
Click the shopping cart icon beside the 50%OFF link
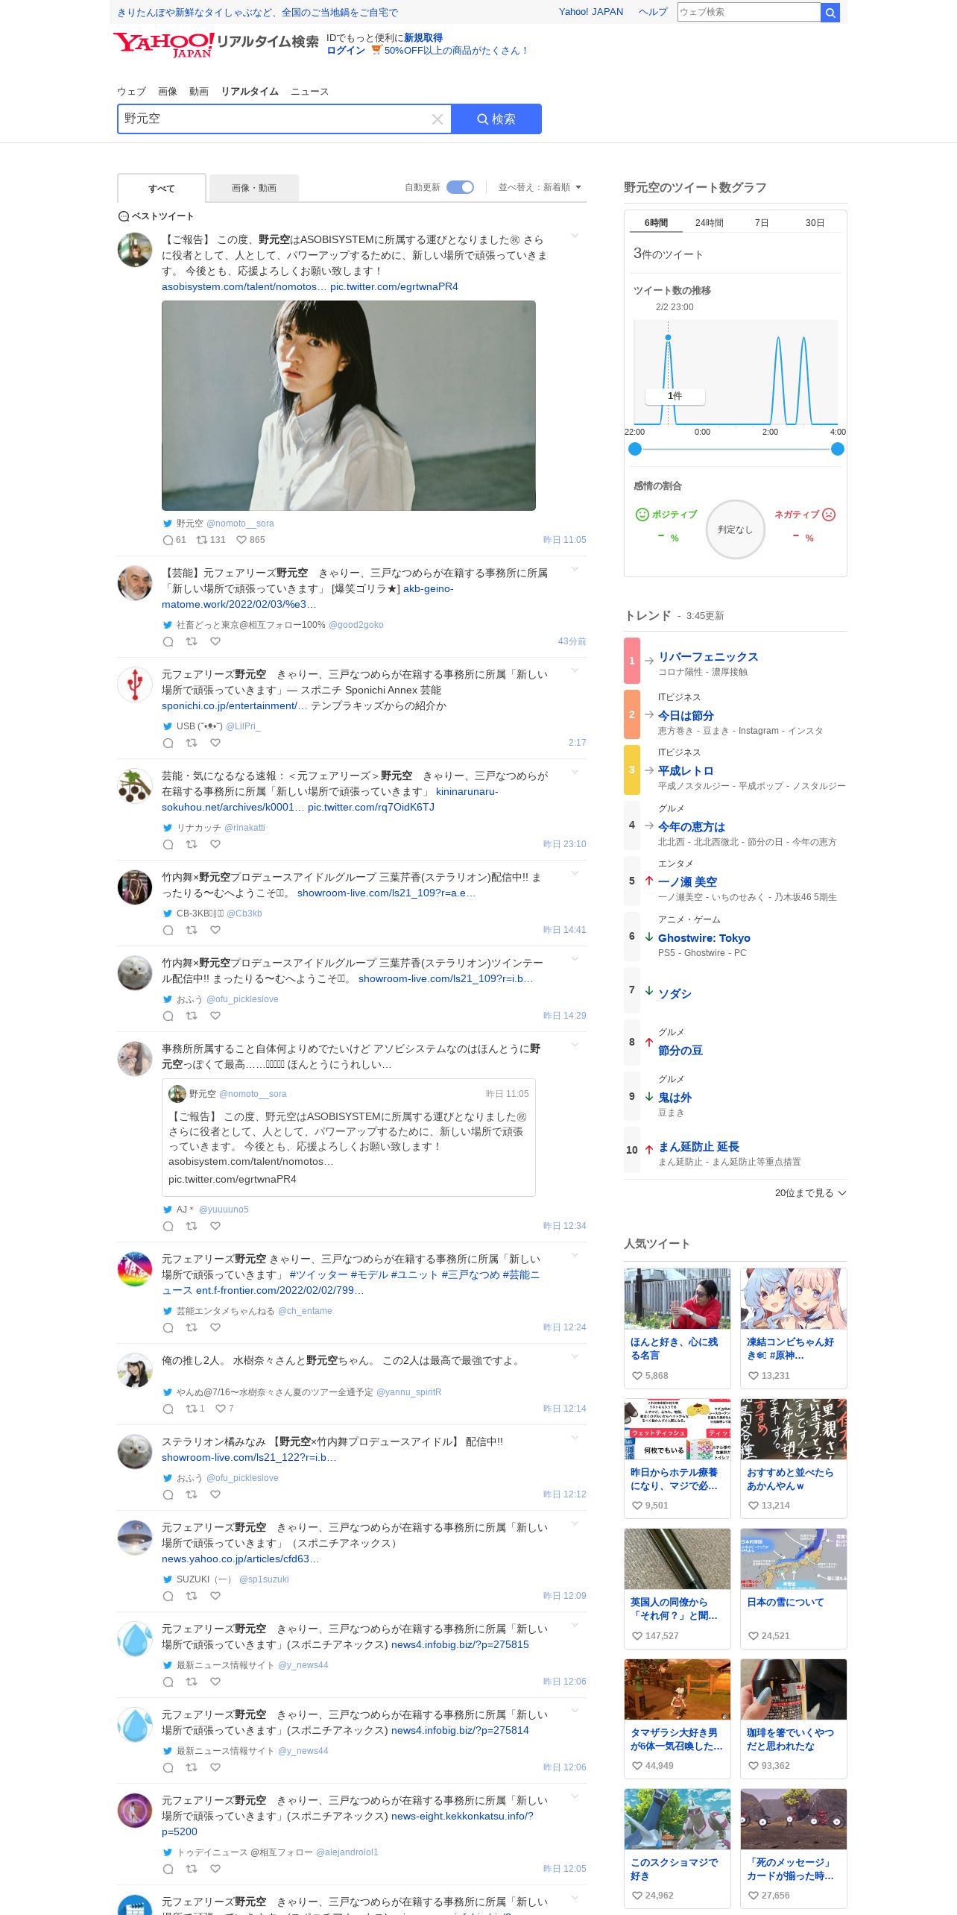[x=376, y=51]
